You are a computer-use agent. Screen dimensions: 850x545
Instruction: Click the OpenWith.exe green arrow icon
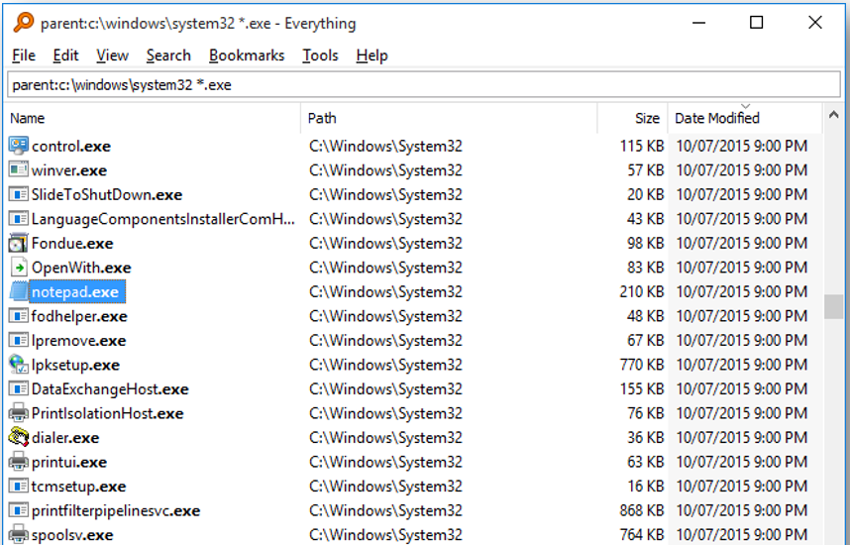[19, 268]
